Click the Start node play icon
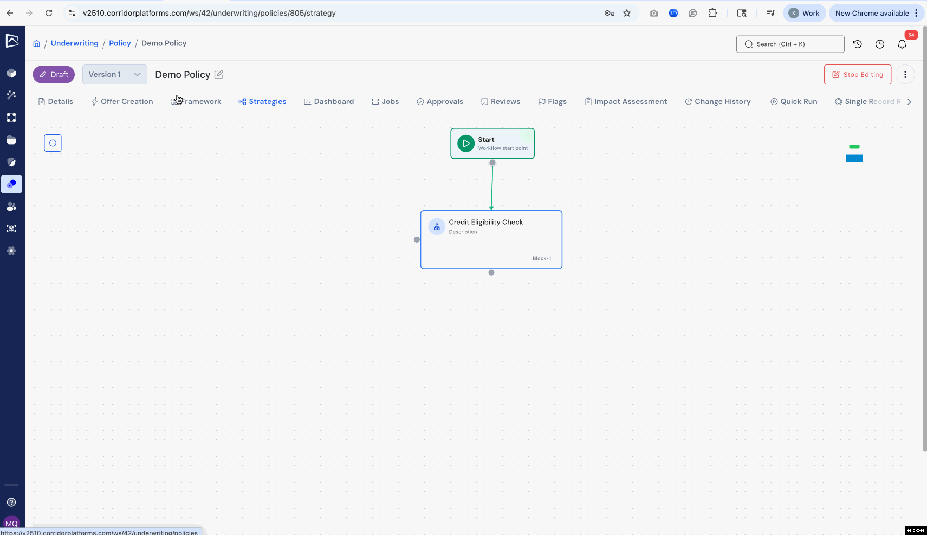Image resolution: width=927 pixels, height=535 pixels. click(x=465, y=143)
